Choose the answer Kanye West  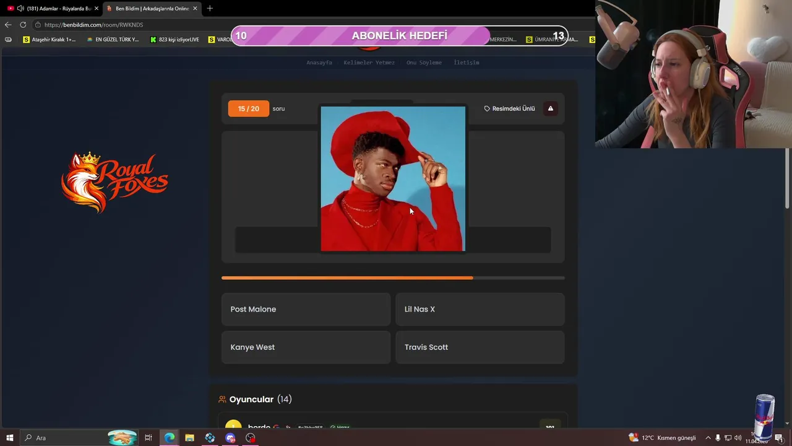[306, 347]
